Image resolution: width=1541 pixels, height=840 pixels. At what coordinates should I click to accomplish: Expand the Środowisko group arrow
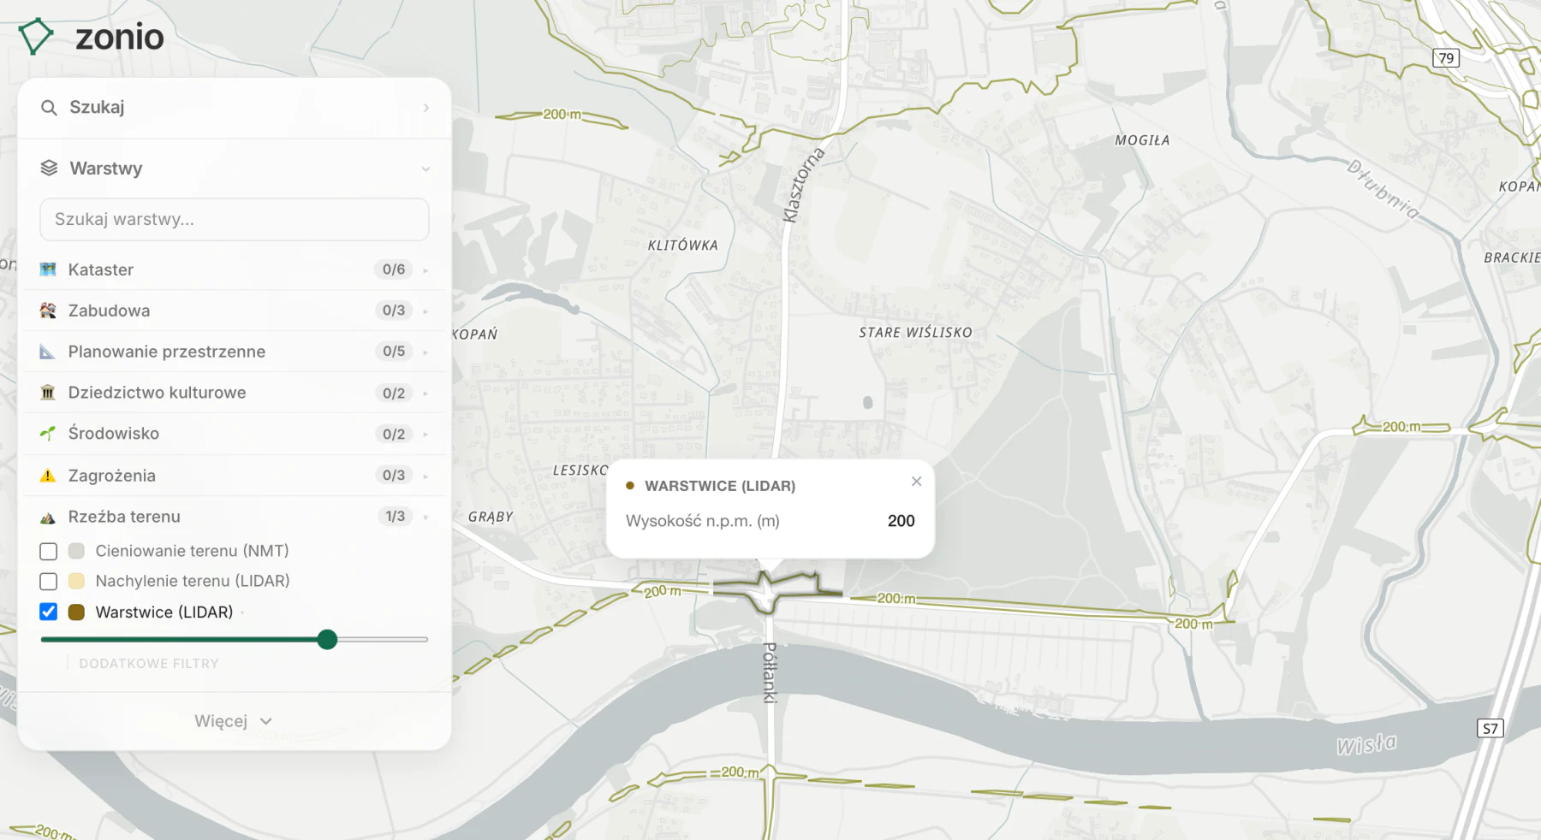click(x=425, y=435)
